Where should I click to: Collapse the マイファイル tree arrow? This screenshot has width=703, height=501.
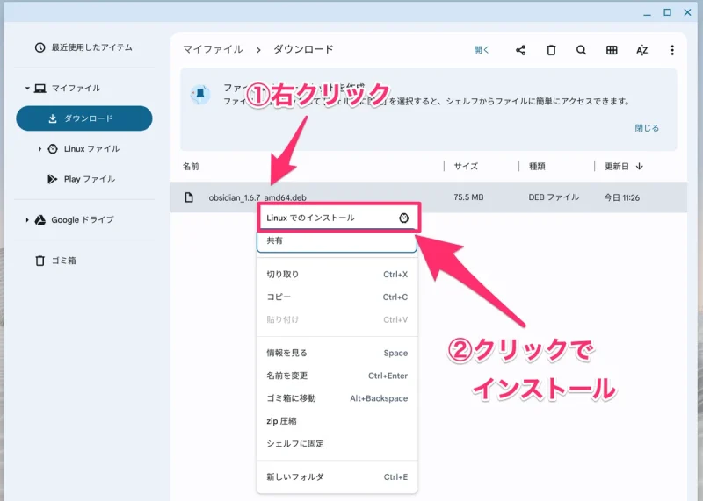tap(27, 89)
